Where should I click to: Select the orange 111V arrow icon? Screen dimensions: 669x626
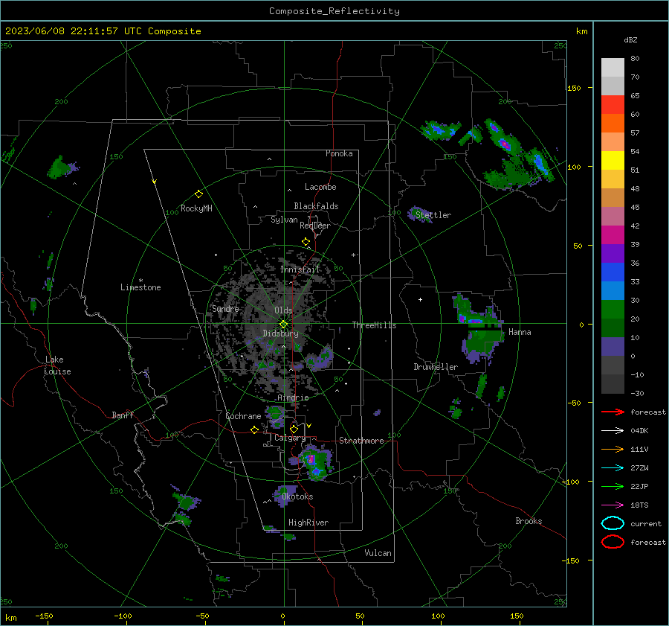point(613,449)
